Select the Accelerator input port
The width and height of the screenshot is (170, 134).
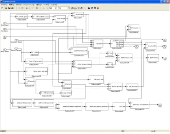point(5,23)
